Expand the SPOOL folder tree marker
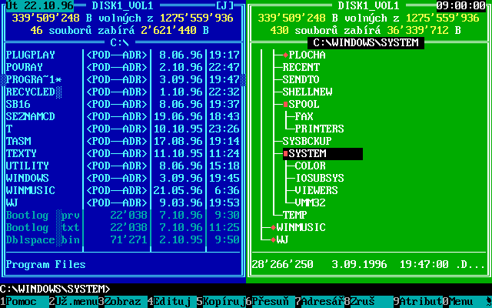 [285, 104]
